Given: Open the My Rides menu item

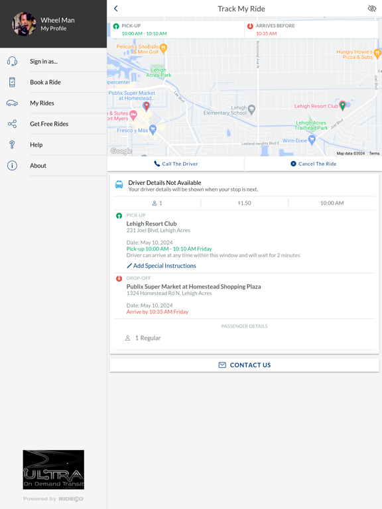Looking at the screenshot, I should click(42, 103).
